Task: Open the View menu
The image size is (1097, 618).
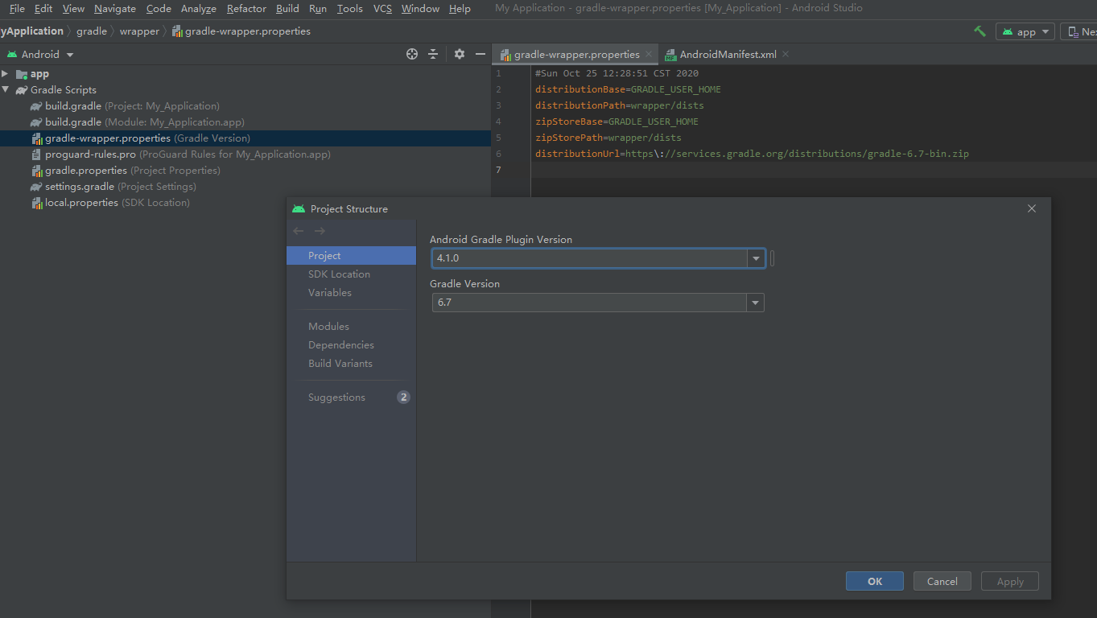Action: pyautogui.click(x=73, y=8)
